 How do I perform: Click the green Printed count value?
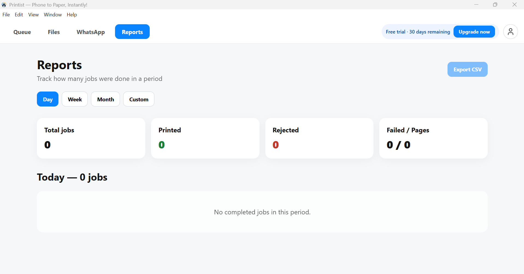161,145
